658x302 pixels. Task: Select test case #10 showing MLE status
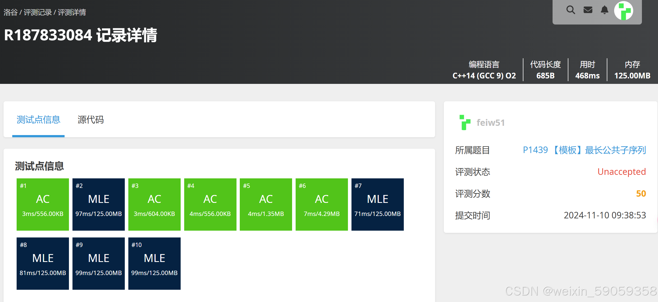pos(154,263)
